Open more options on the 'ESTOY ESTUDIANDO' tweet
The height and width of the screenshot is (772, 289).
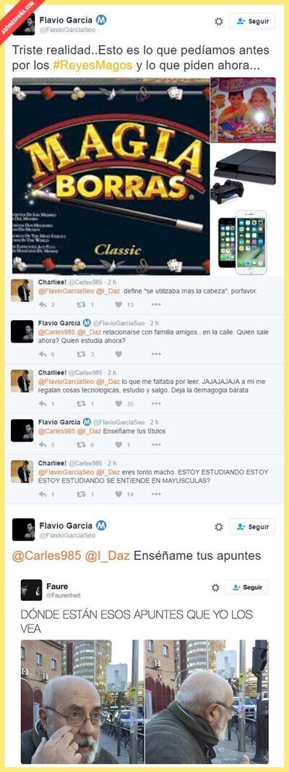point(156,494)
